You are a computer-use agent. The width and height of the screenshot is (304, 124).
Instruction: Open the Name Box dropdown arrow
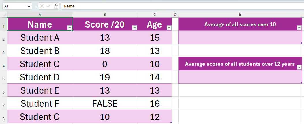click(29, 6)
